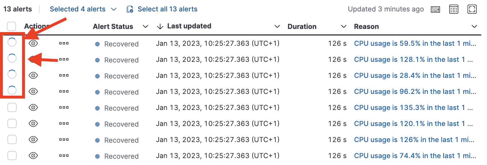Open the Alert Status column dropdown
This screenshot has width=487, height=165.
146,26
